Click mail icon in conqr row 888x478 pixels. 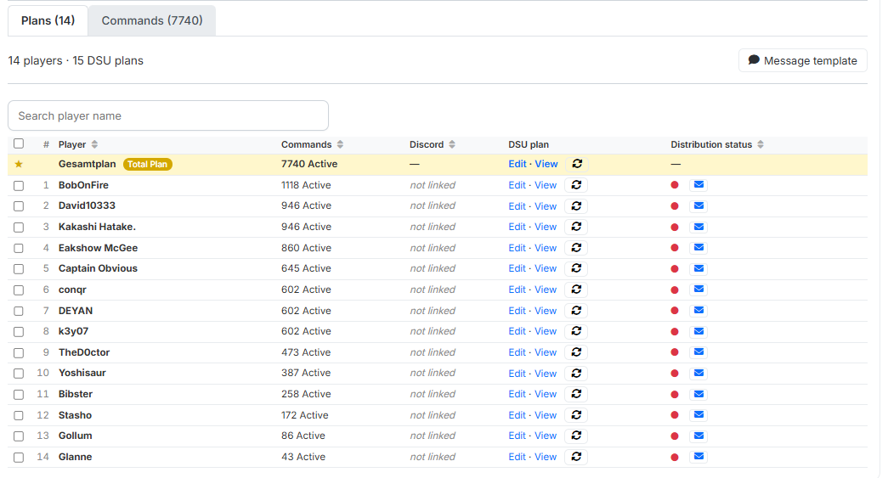tap(699, 289)
